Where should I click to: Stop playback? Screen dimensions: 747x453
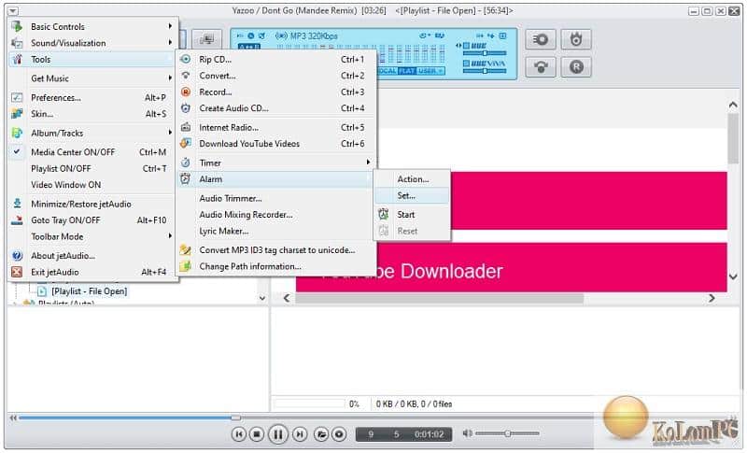point(257,434)
